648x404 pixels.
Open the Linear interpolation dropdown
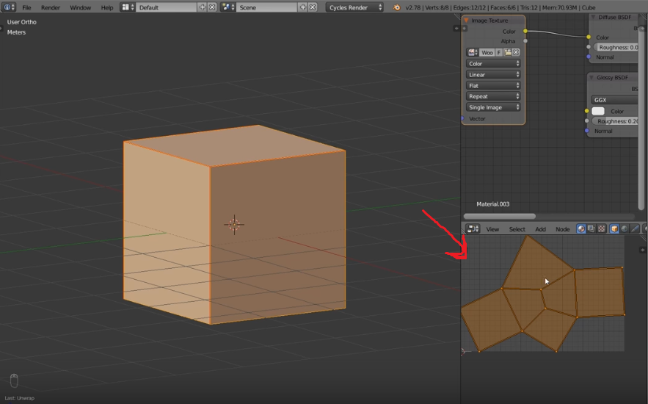tap(493, 74)
